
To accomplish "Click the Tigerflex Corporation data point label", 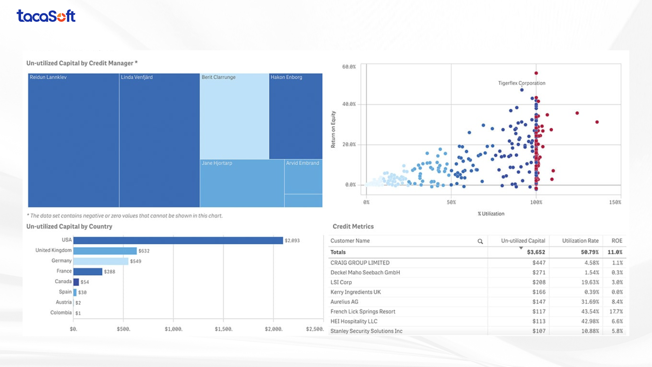I will 522,83.
